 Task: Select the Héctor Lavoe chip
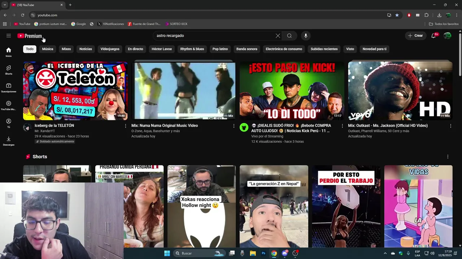click(162, 49)
